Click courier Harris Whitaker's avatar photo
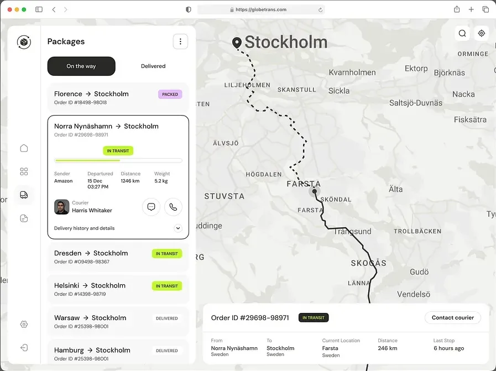 62,207
